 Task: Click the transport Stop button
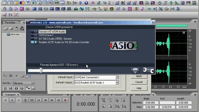coord(6,100)
